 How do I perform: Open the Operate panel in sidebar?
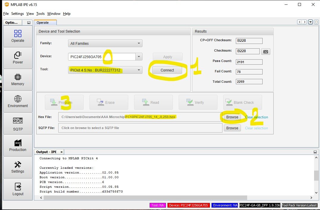18,36
